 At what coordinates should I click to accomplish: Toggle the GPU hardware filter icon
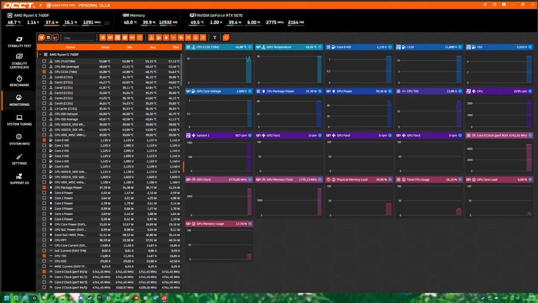(110, 37)
